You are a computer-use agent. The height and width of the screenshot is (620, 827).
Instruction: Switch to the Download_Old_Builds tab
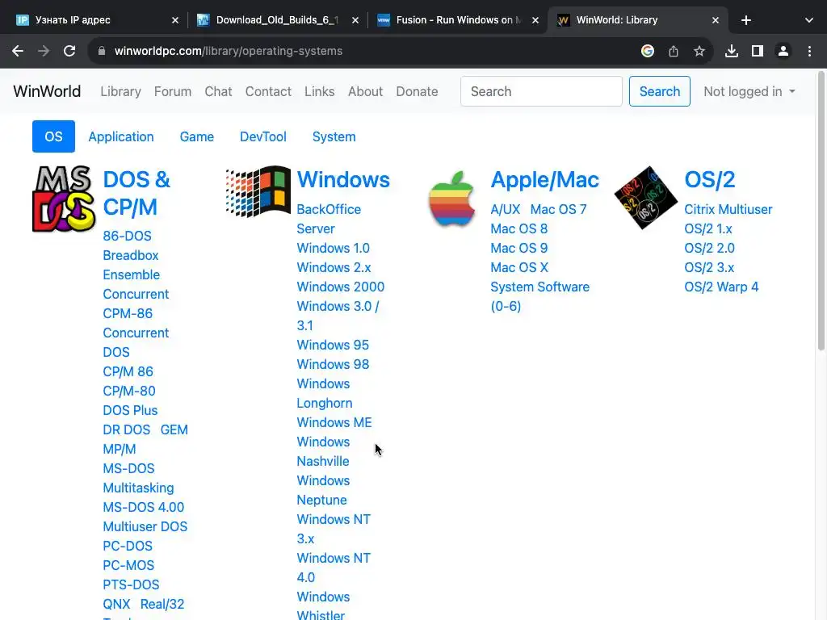pyautogui.click(x=277, y=20)
